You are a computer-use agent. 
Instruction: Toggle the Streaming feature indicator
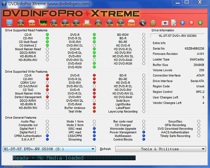(94, 139)
